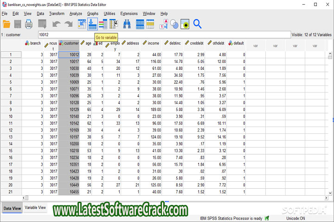Viewport: 334px width, 222px height.
Task: Print the data with the printer icon
Action: pos(29,24)
